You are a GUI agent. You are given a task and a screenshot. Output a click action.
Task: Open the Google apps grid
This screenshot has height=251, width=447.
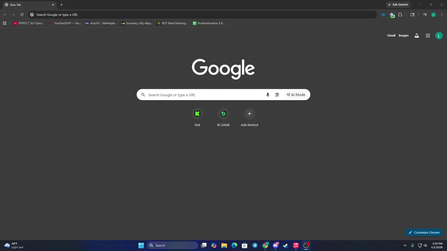click(428, 36)
